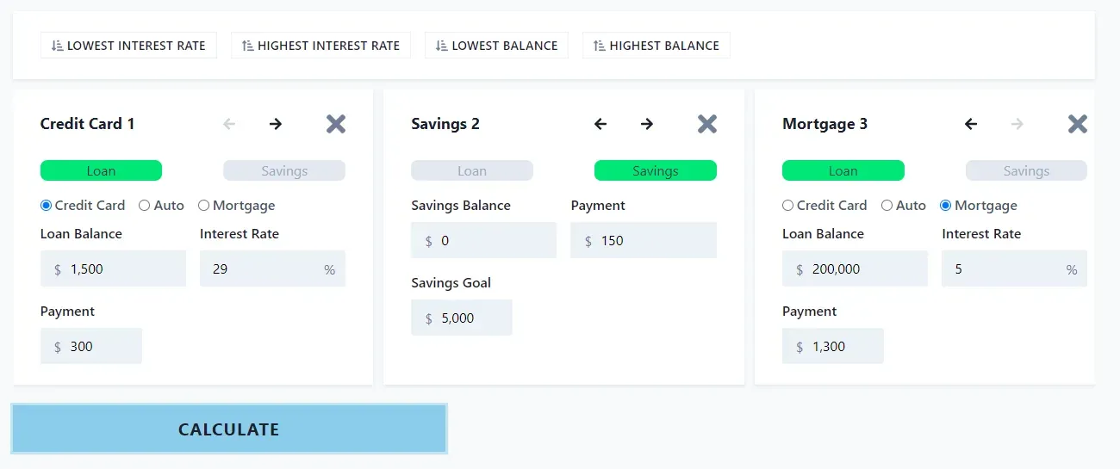The height and width of the screenshot is (469, 1120).
Task: Move Savings 2 card left
Action: tap(600, 124)
